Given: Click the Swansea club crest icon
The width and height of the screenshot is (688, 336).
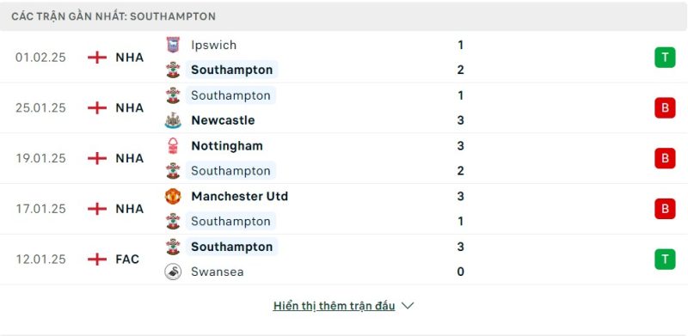Looking at the screenshot, I should coord(173,272).
